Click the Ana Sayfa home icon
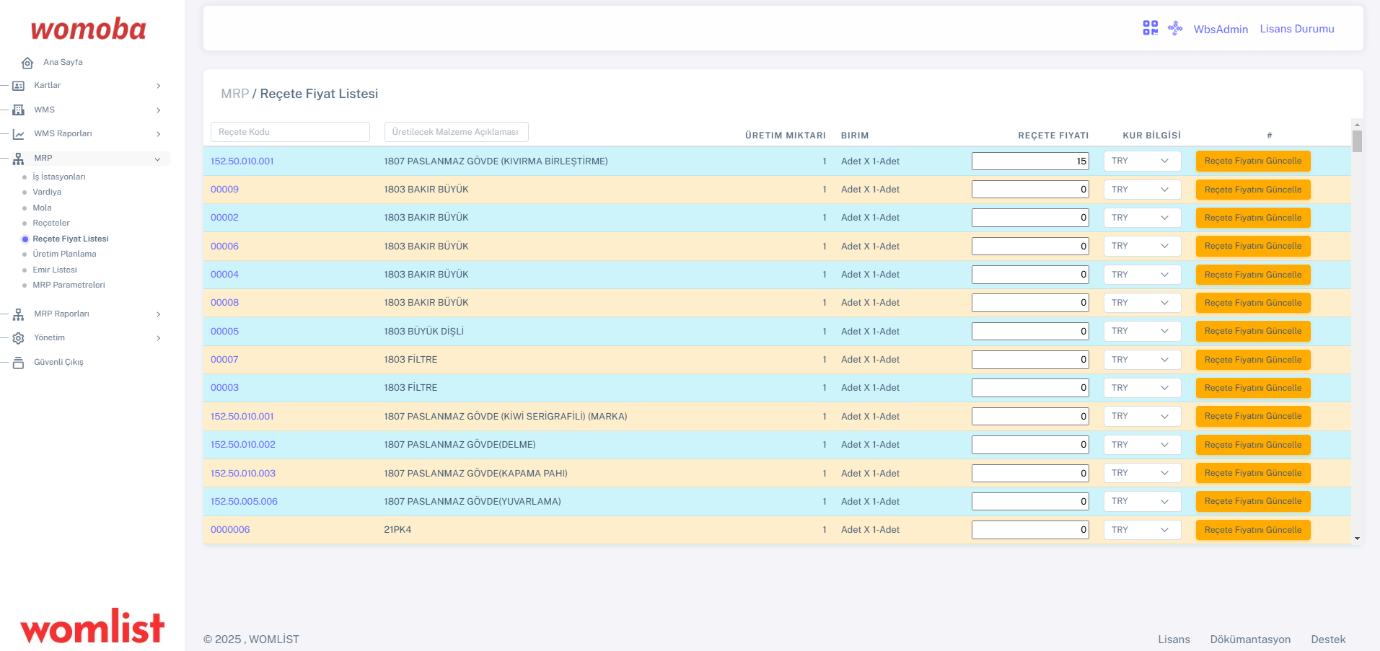 pyautogui.click(x=27, y=63)
